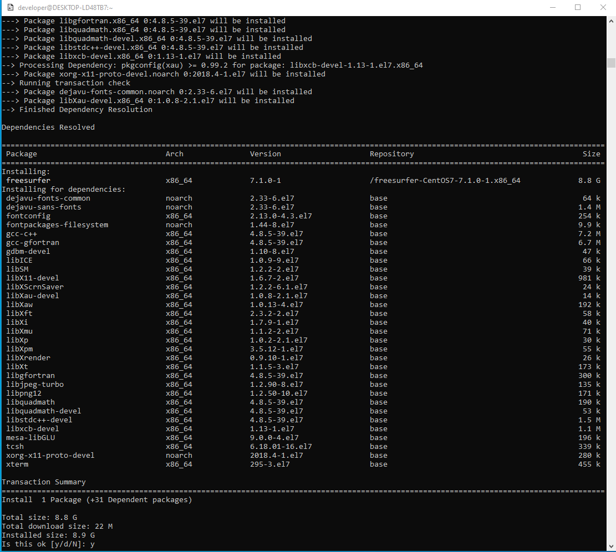Click the "Installing for dependencies:" line
616x552 pixels.
(x=64, y=190)
